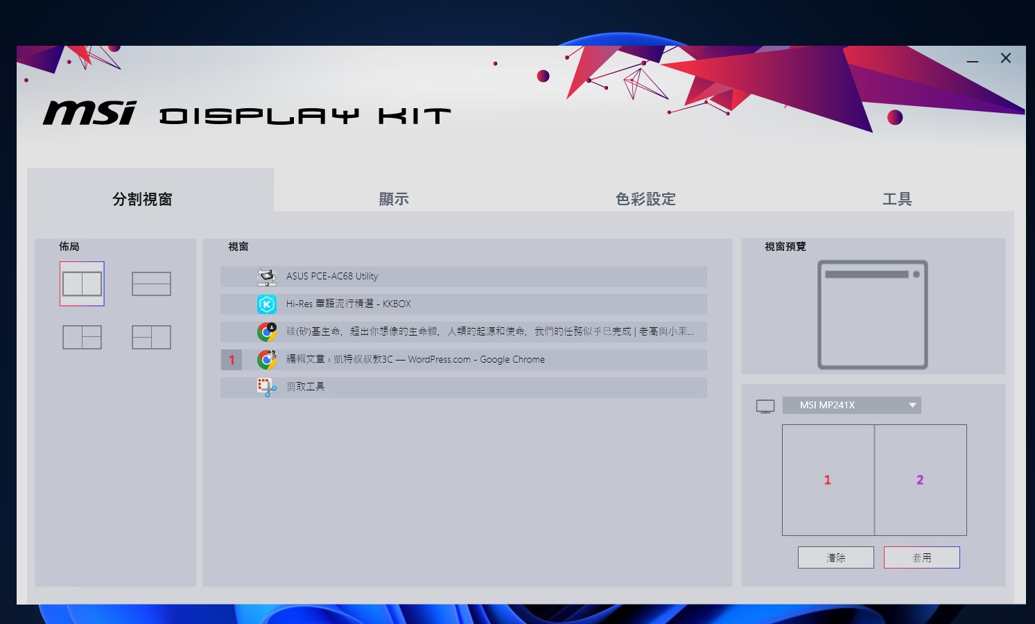Click the ASUS PCE-AC68 Utility icon
This screenshot has height=624, width=1035.
267,277
